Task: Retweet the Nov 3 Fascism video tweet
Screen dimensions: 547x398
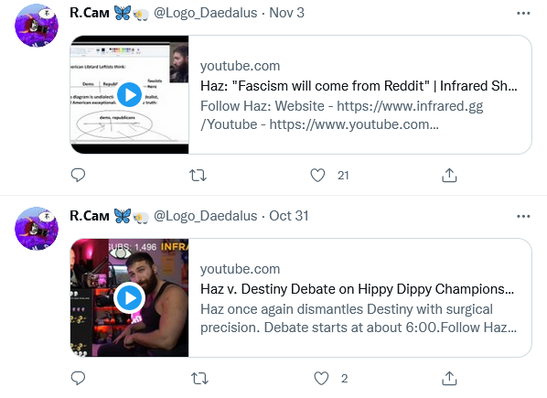Action: pos(198,175)
